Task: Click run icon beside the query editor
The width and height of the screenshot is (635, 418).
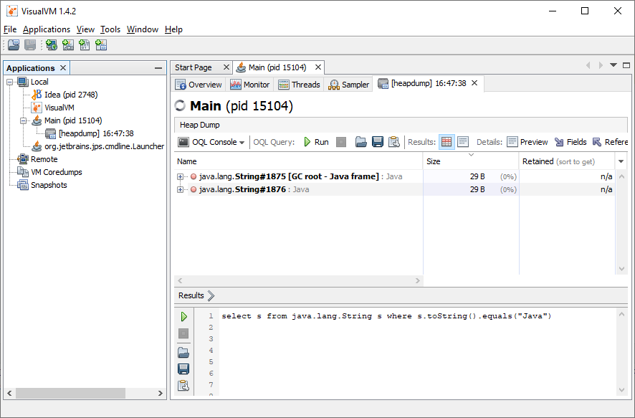Action: coord(183,316)
